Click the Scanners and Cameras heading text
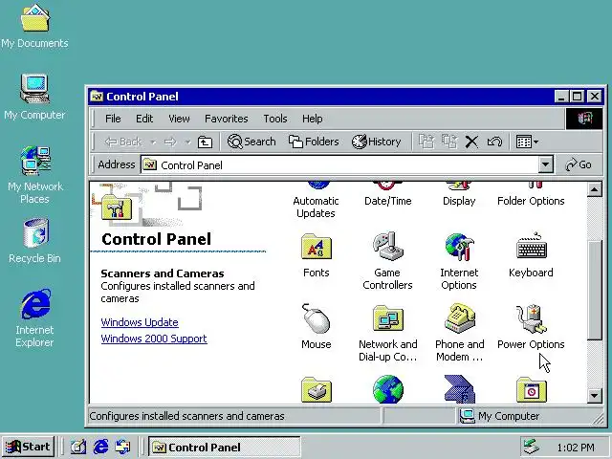The width and height of the screenshot is (612, 459). 163,273
